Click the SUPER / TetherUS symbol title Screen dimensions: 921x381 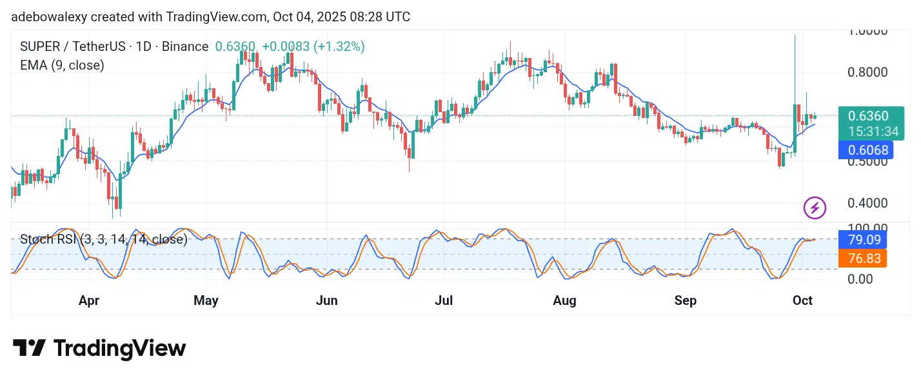113,46
